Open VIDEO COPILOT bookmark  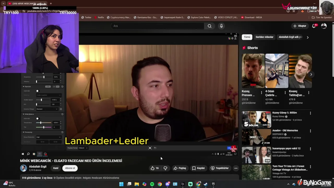[226, 17]
